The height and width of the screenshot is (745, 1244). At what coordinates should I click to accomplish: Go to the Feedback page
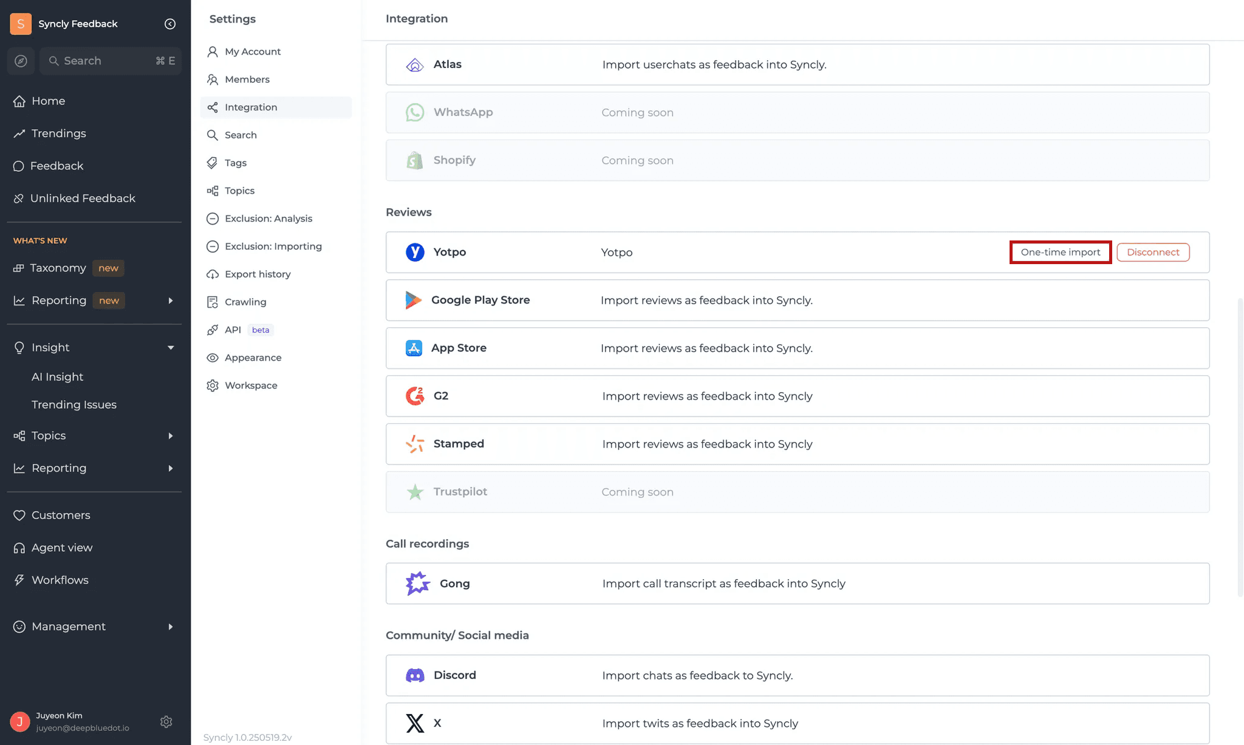coord(56,166)
